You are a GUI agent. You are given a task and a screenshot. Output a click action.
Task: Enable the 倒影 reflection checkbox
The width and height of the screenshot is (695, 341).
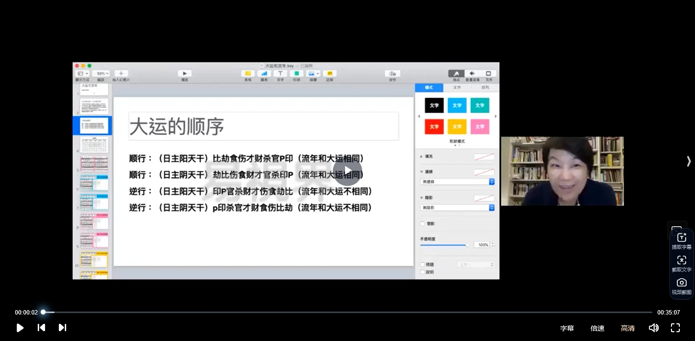point(422,223)
